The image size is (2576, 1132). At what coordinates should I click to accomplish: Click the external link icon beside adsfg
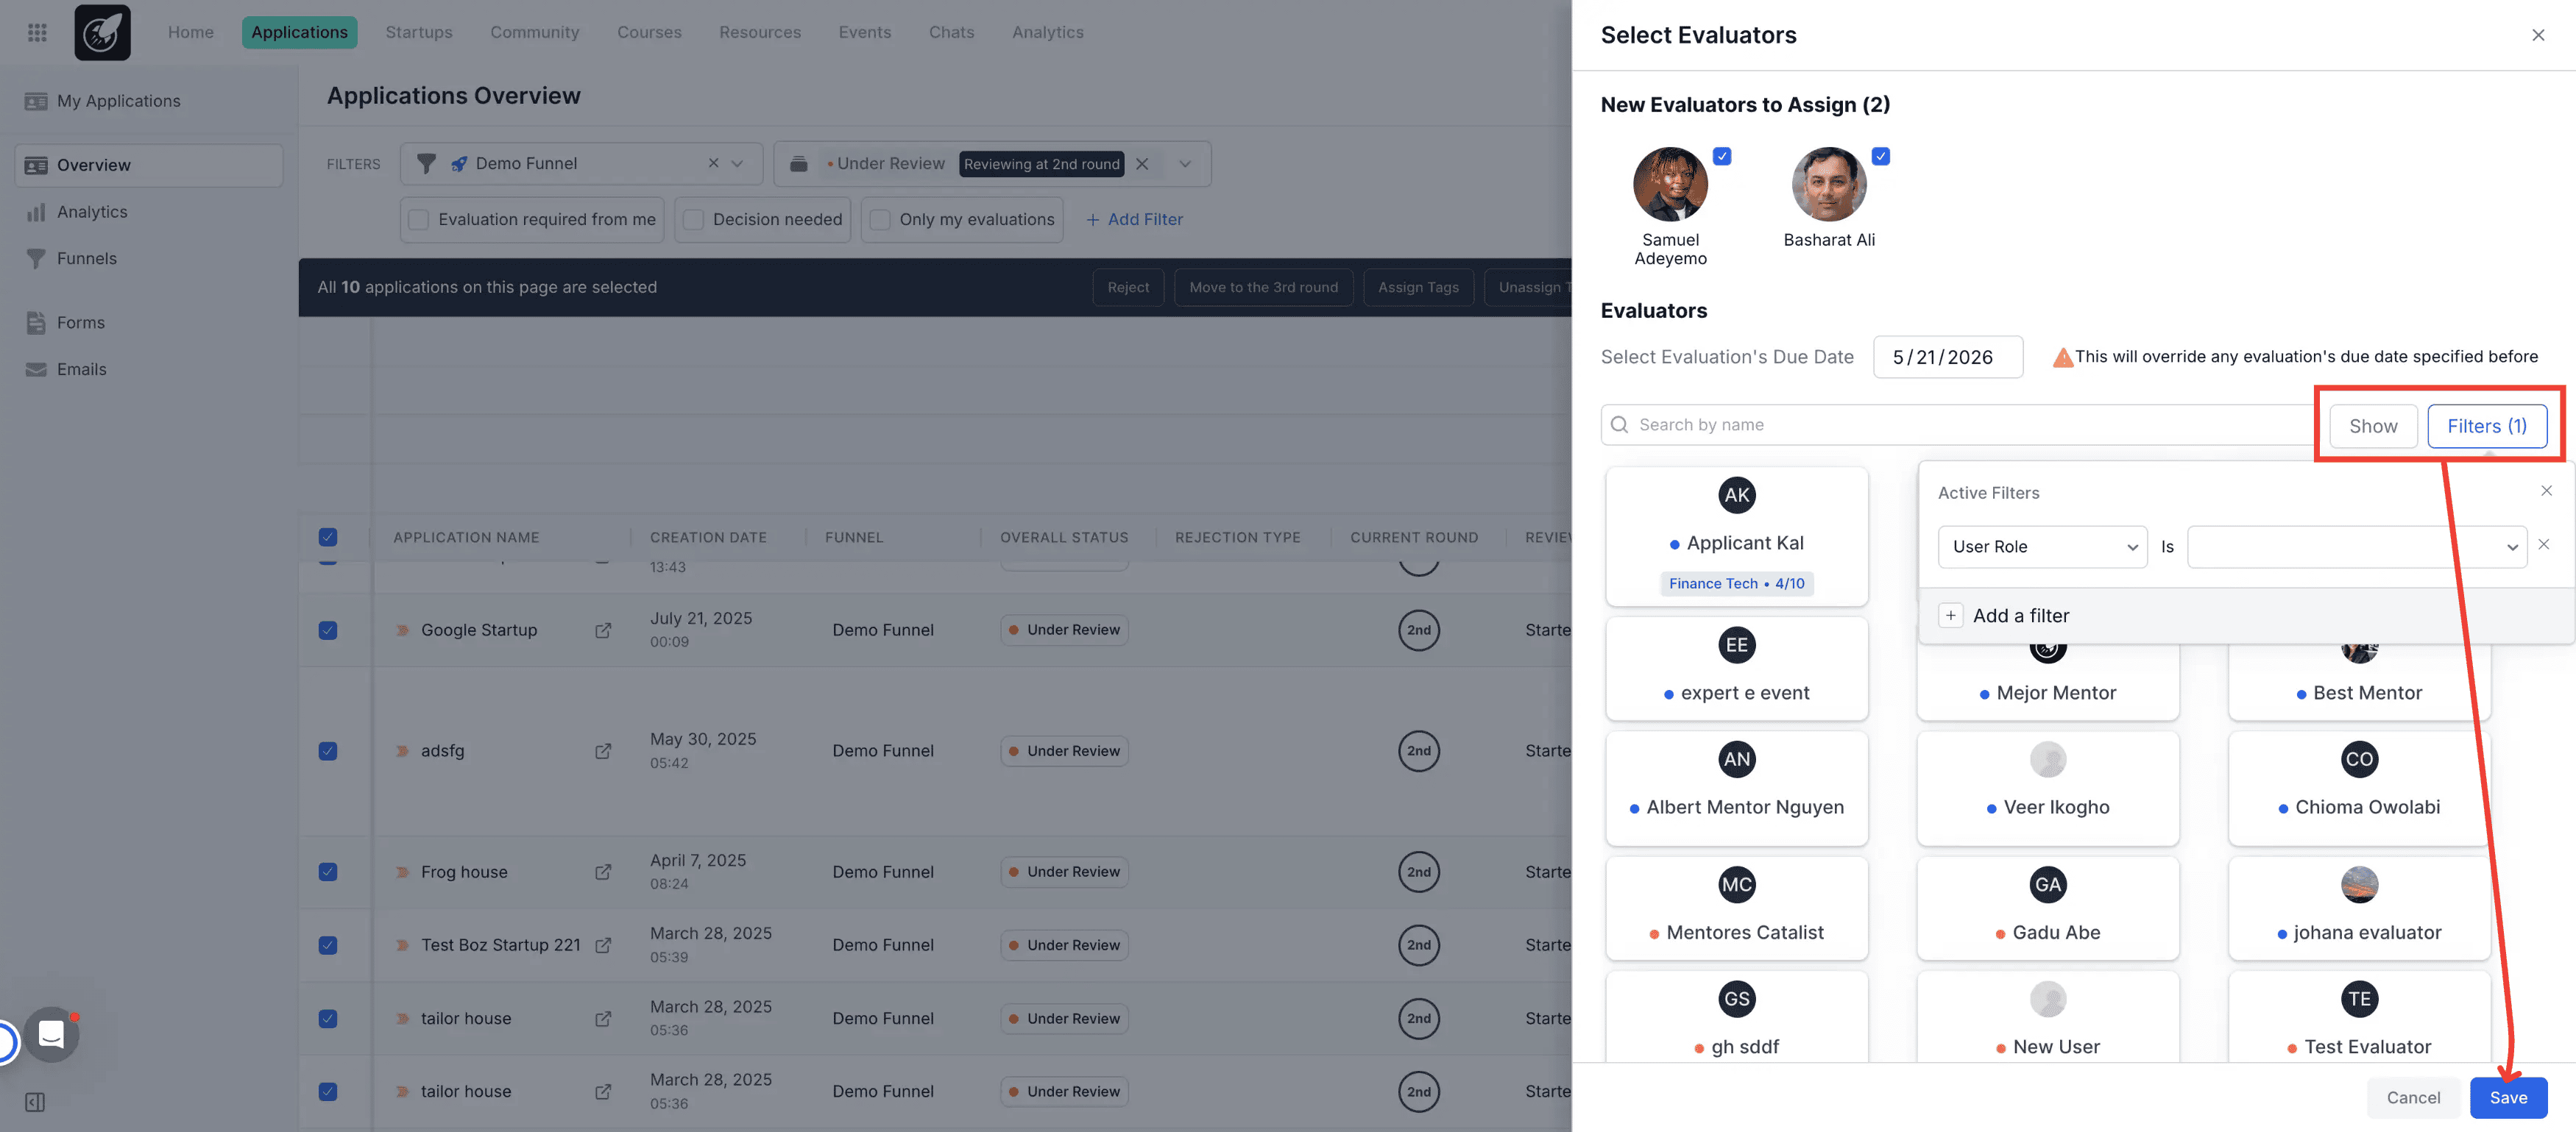click(603, 751)
